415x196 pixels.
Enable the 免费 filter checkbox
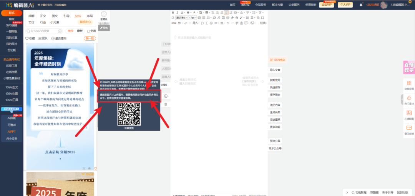pyautogui.click(x=89, y=31)
